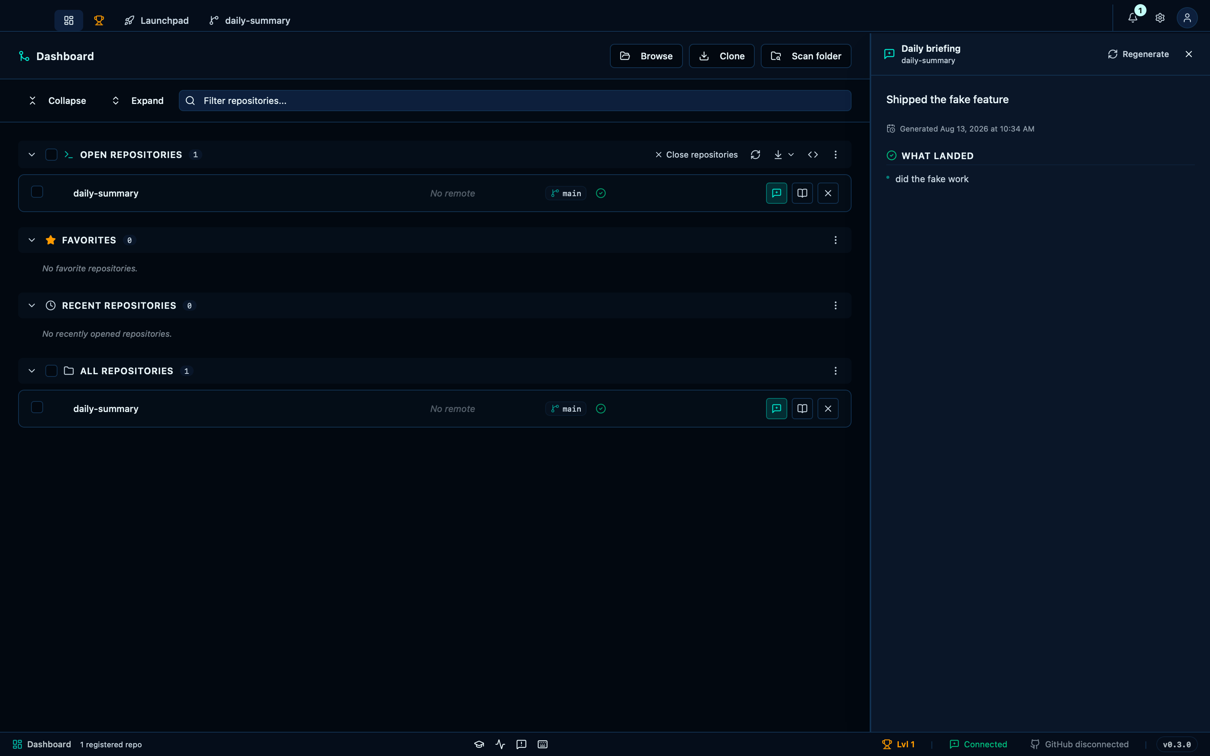Open the achievements trophy tab
Image resolution: width=1210 pixels, height=756 pixels.
(x=99, y=20)
